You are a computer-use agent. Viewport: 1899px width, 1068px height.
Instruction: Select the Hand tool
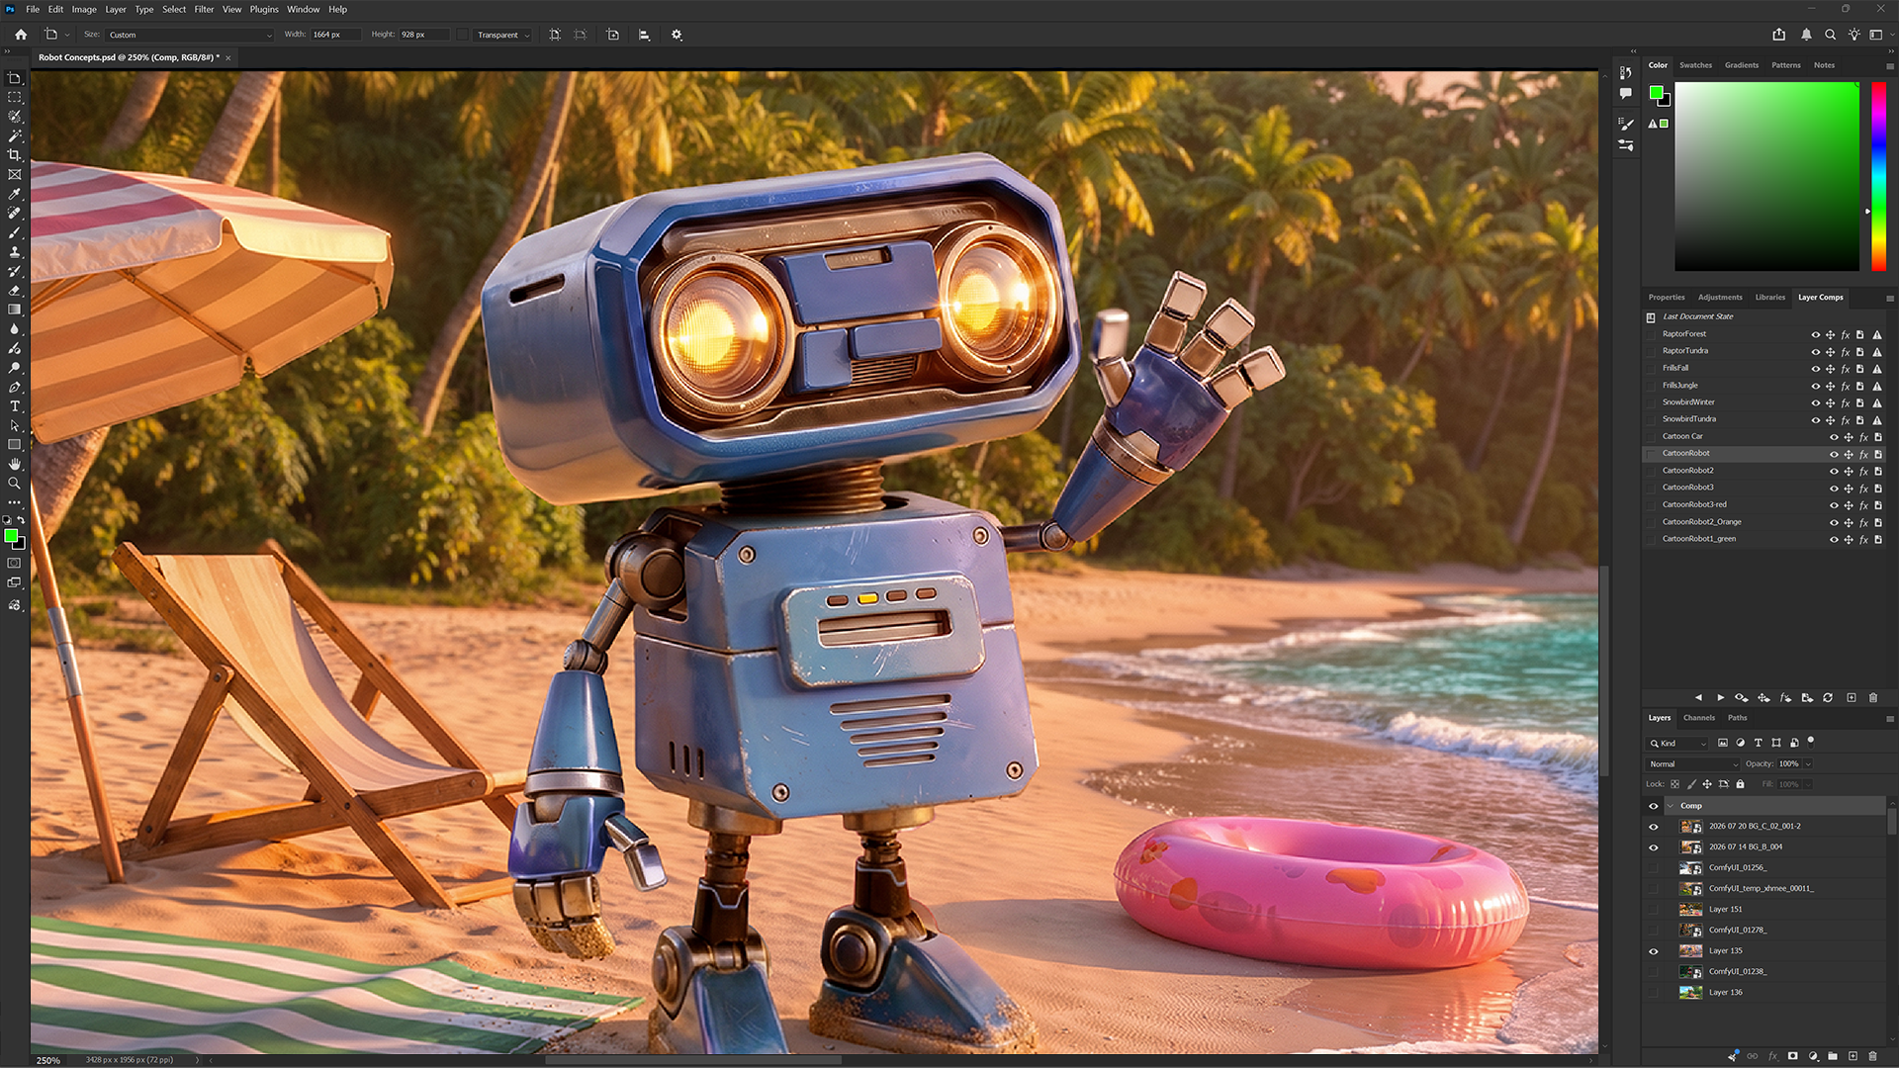pos(15,464)
